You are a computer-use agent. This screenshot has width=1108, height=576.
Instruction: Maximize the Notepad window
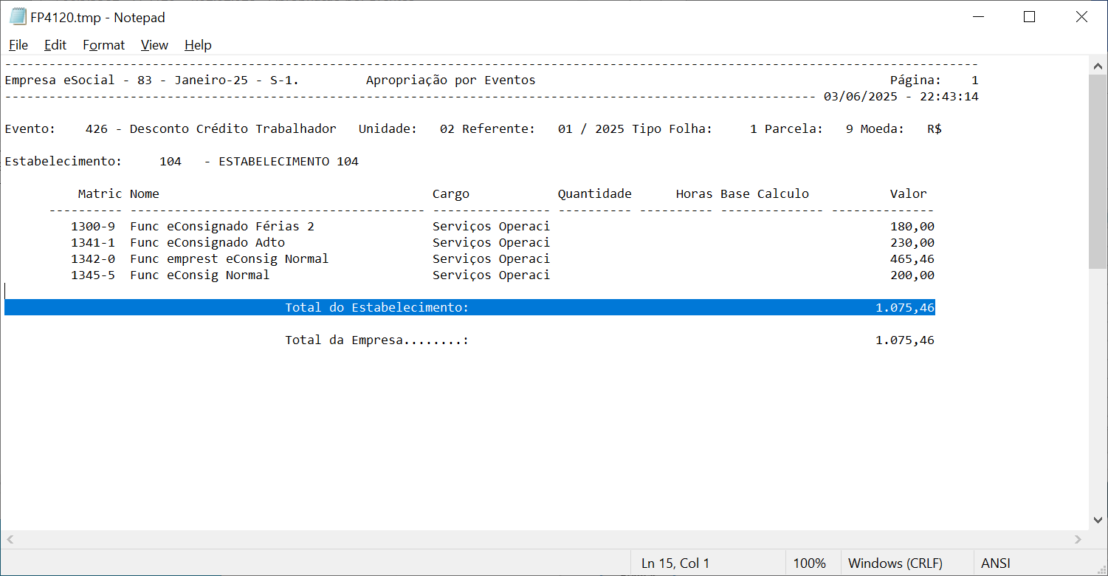tap(1030, 17)
